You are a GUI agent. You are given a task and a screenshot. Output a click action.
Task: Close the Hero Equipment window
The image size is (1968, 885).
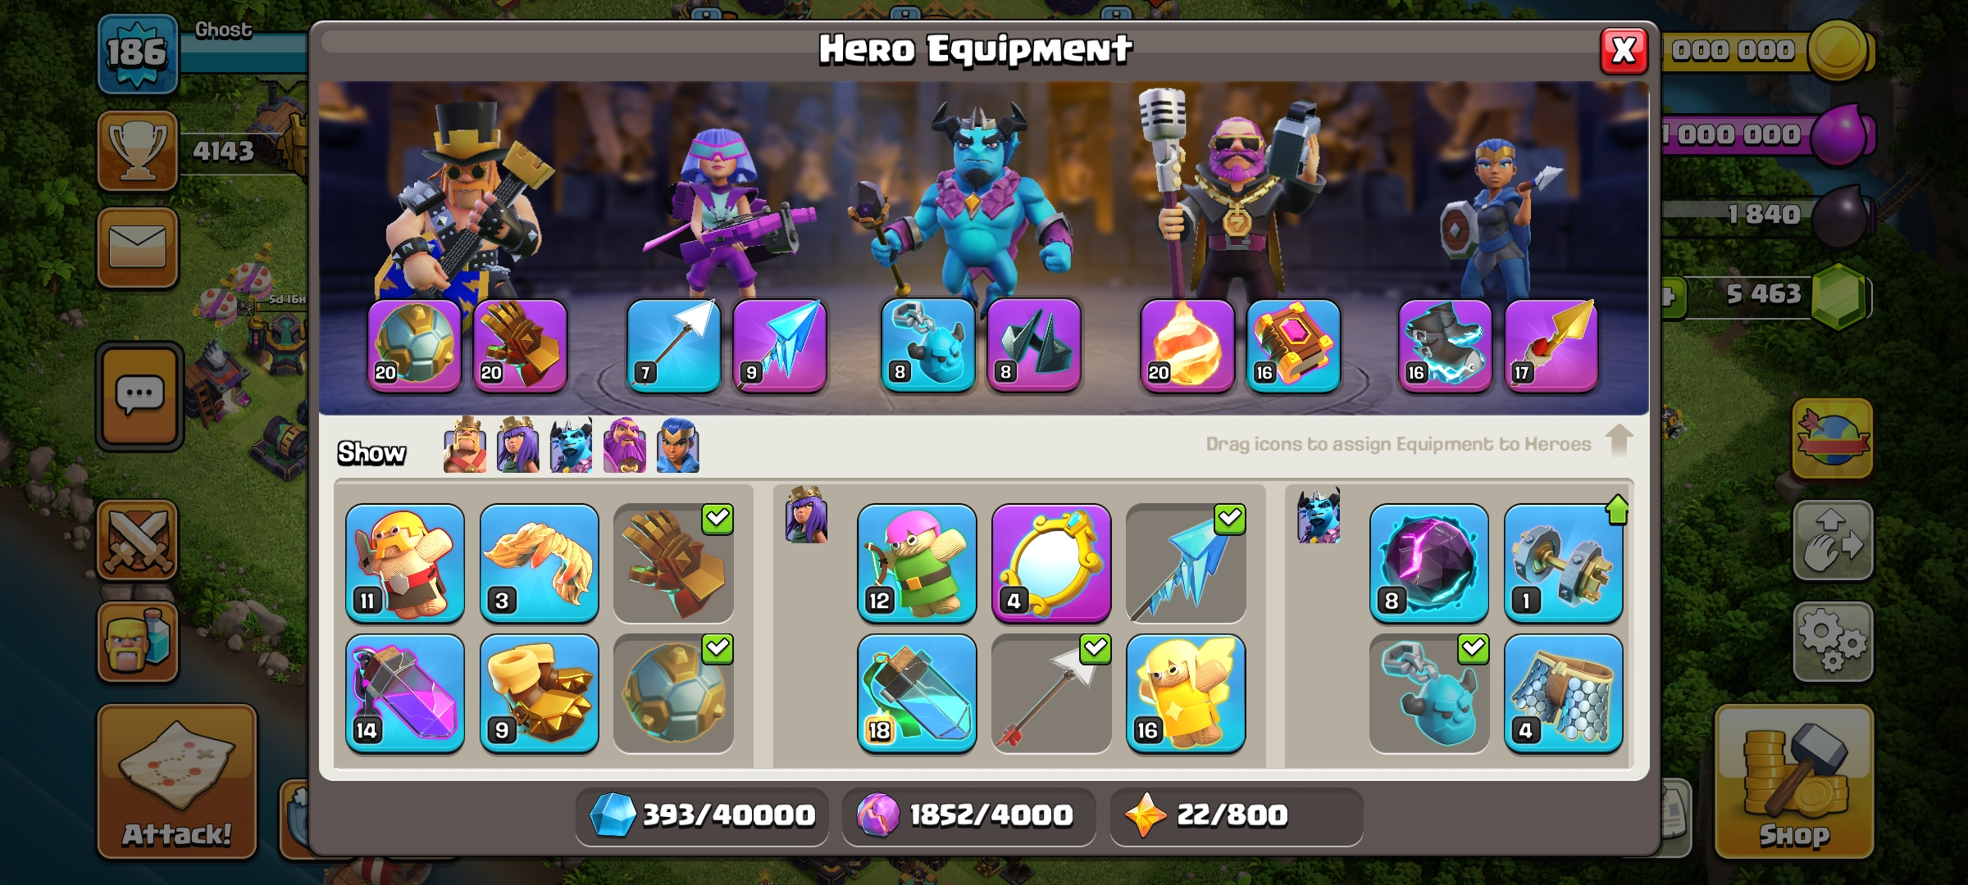1624,51
